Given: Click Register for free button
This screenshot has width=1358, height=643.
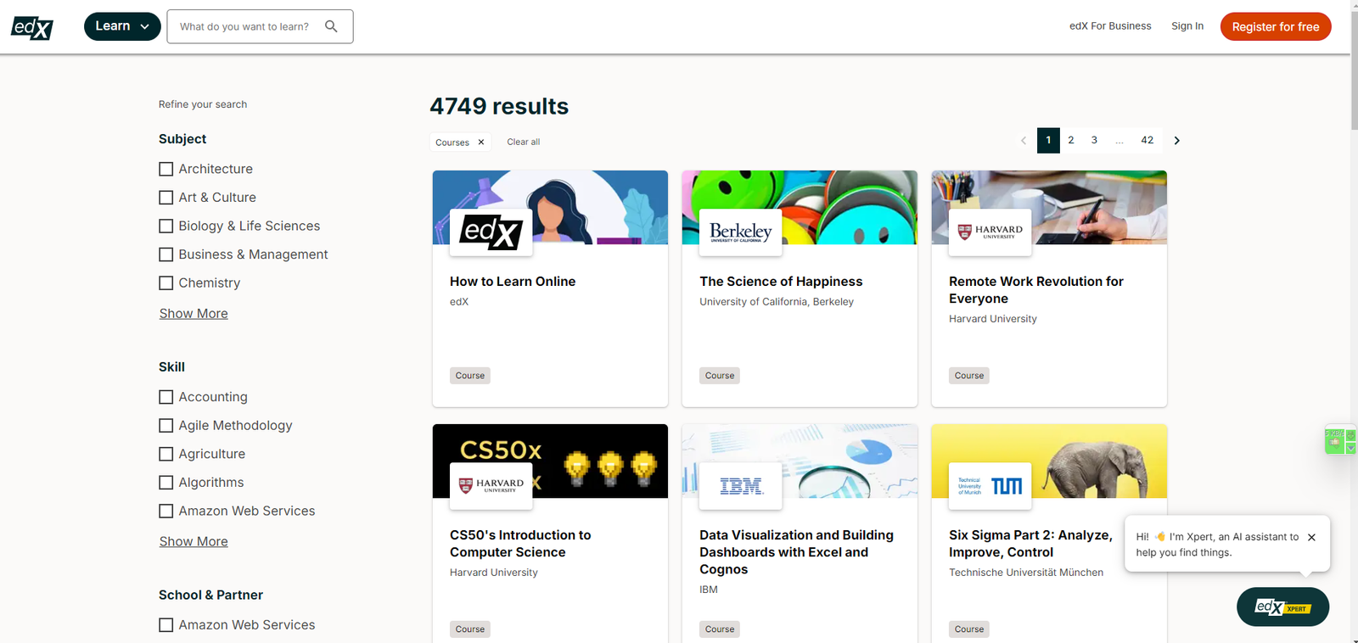Looking at the screenshot, I should click(1276, 26).
